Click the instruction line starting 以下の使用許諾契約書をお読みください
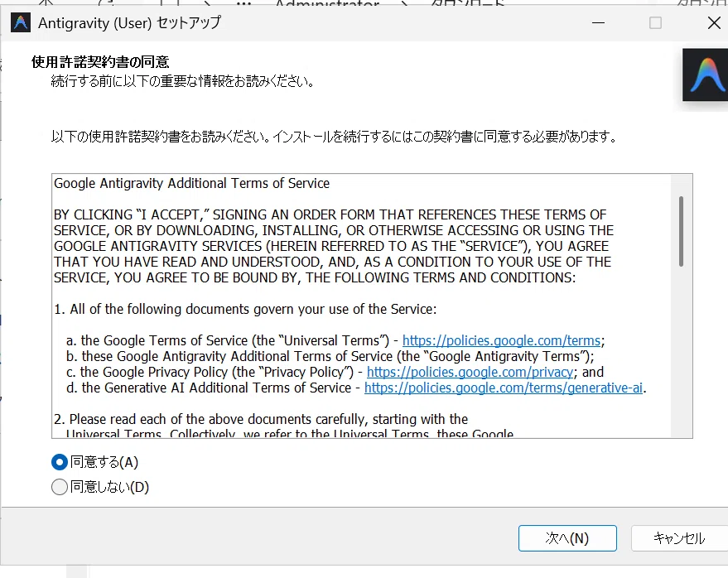Screen dimensions: 728x578 [x=335, y=137]
